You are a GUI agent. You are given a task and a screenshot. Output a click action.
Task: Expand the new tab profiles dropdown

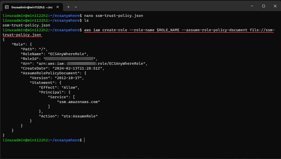pyautogui.click(x=76, y=7)
